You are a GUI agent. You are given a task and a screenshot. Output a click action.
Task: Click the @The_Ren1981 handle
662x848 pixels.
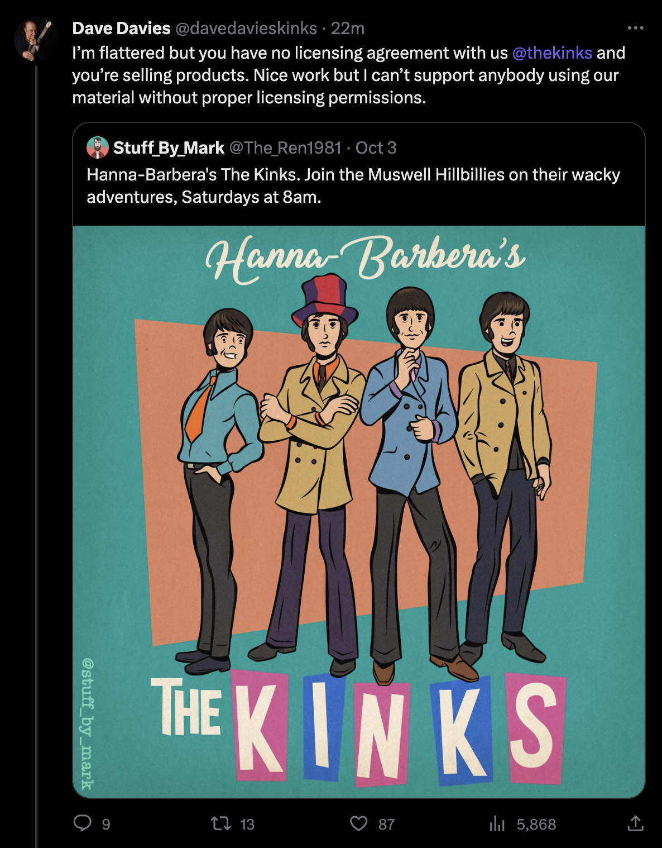[x=285, y=147]
